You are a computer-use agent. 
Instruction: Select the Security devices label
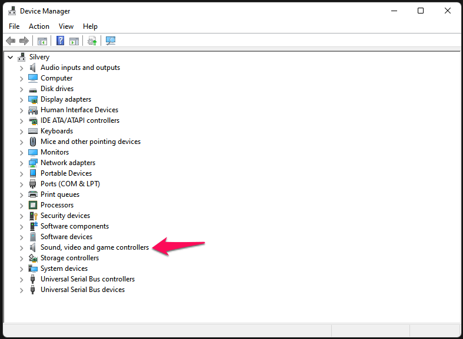click(65, 216)
